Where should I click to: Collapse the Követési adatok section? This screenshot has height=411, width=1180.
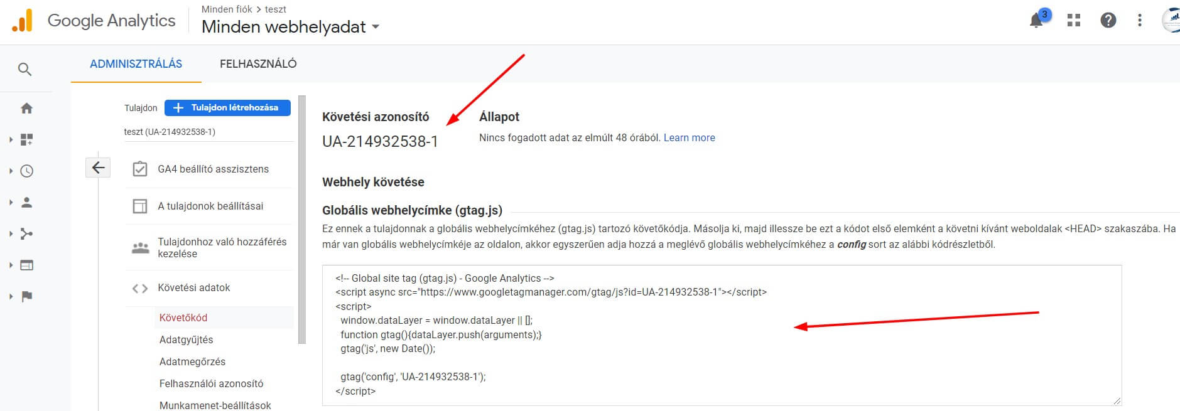(194, 288)
